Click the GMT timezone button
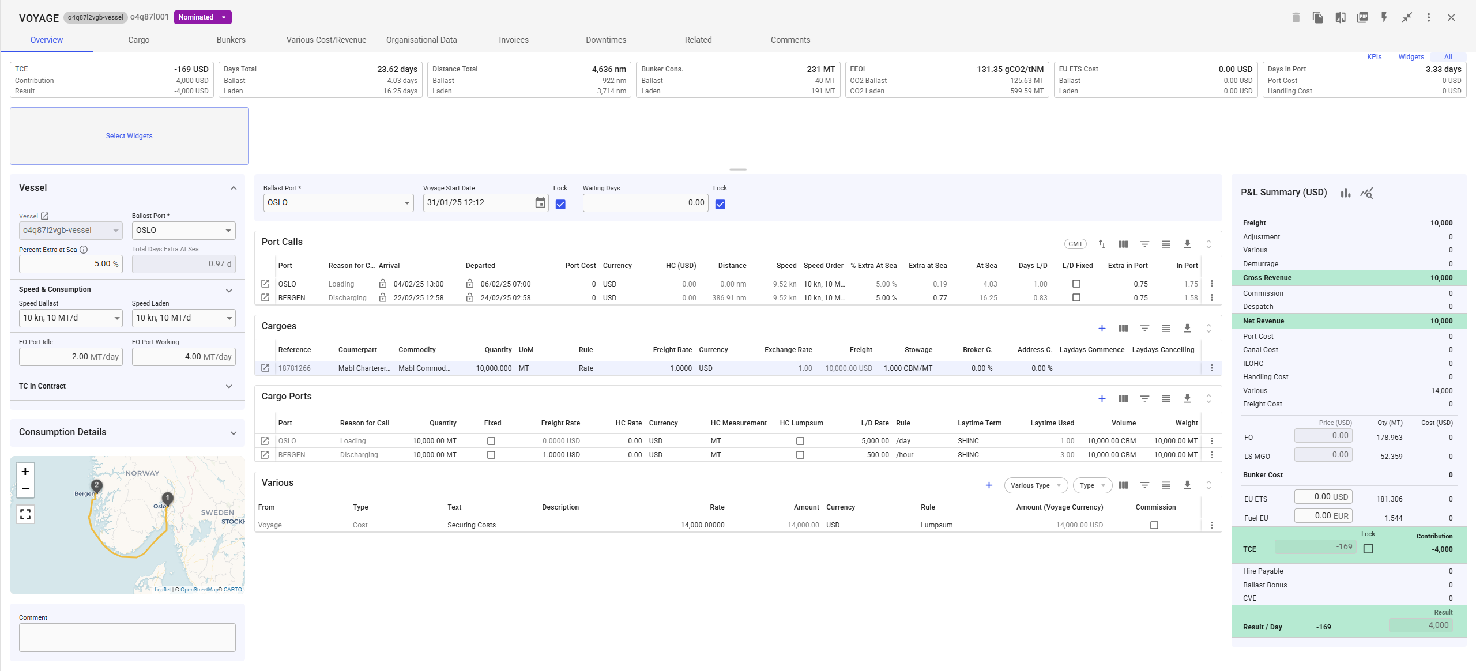 (1075, 244)
